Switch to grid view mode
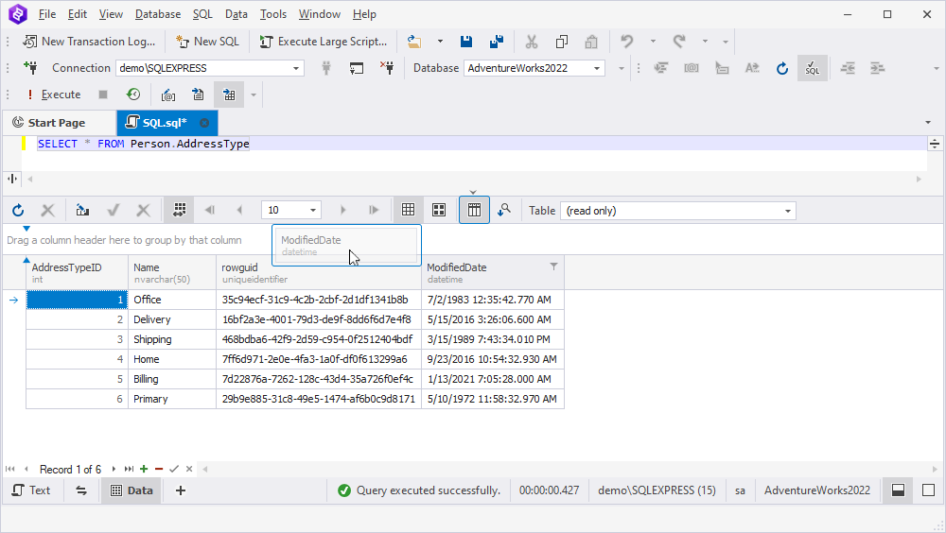Image resolution: width=946 pixels, height=533 pixels. click(x=409, y=211)
